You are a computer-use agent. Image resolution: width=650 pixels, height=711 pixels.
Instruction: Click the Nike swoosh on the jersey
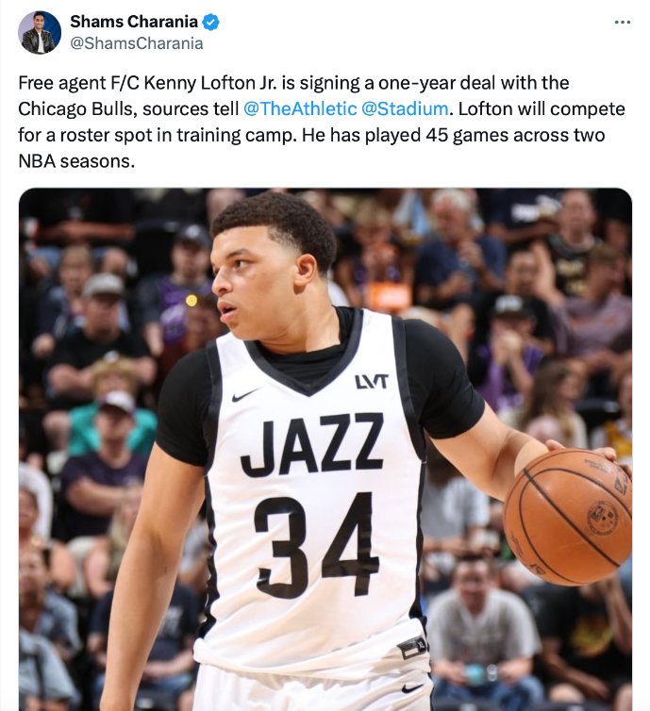245,394
